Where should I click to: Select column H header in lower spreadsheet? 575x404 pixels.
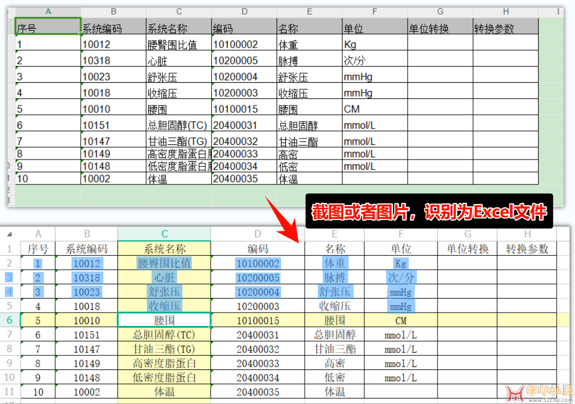point(527,234)
